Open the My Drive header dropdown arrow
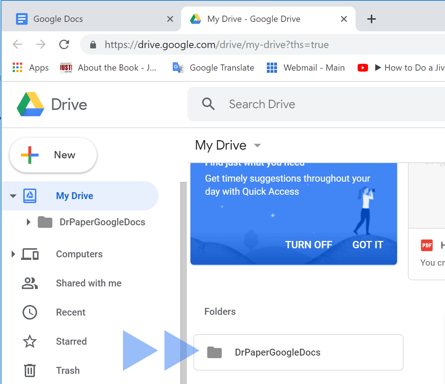The height and width of the screenshot is (384, 445). point(257,145)
